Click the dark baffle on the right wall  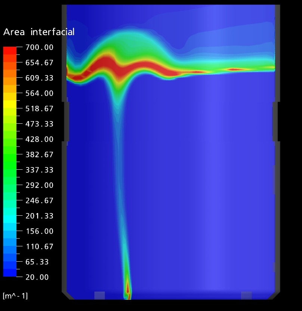tap(275, 121)
